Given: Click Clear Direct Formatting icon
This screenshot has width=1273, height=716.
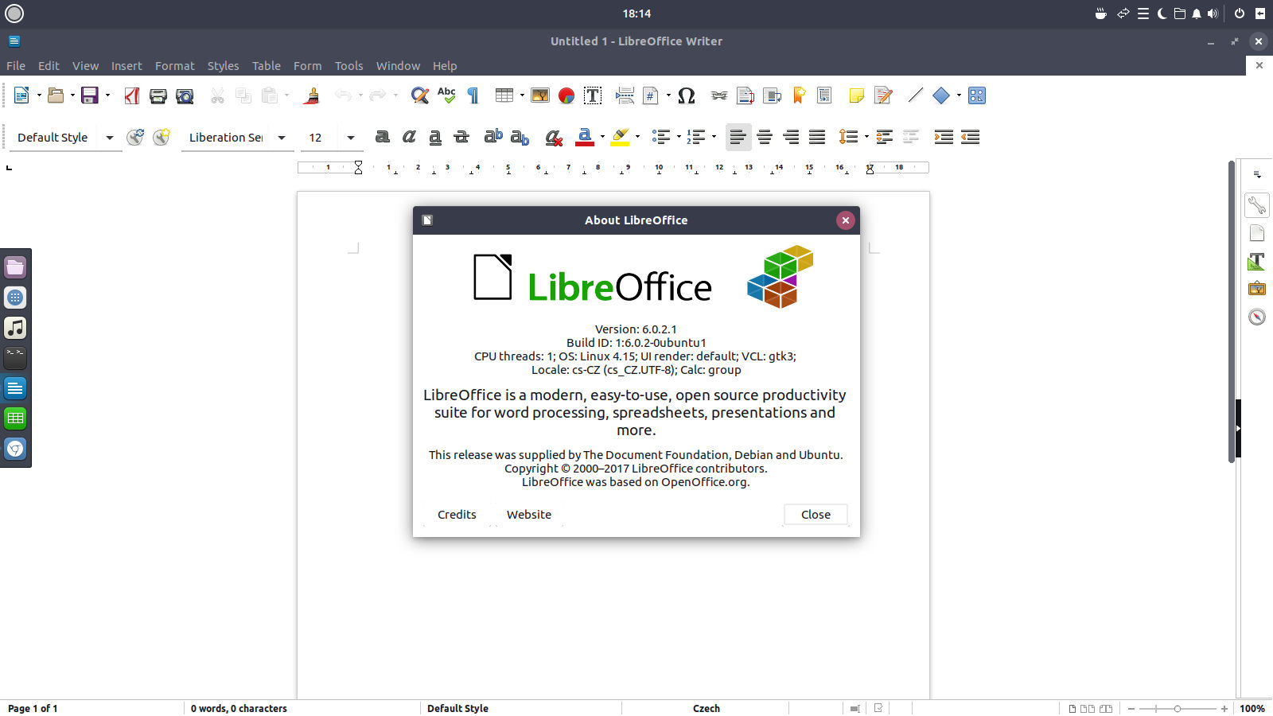Looking at the screenshot, I should [x=554, y=138].
